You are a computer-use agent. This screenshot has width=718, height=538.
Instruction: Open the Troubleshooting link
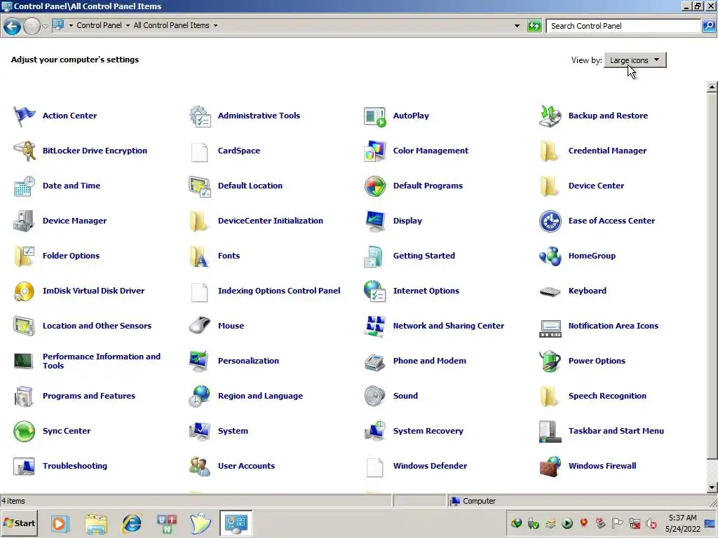point(74,466)
